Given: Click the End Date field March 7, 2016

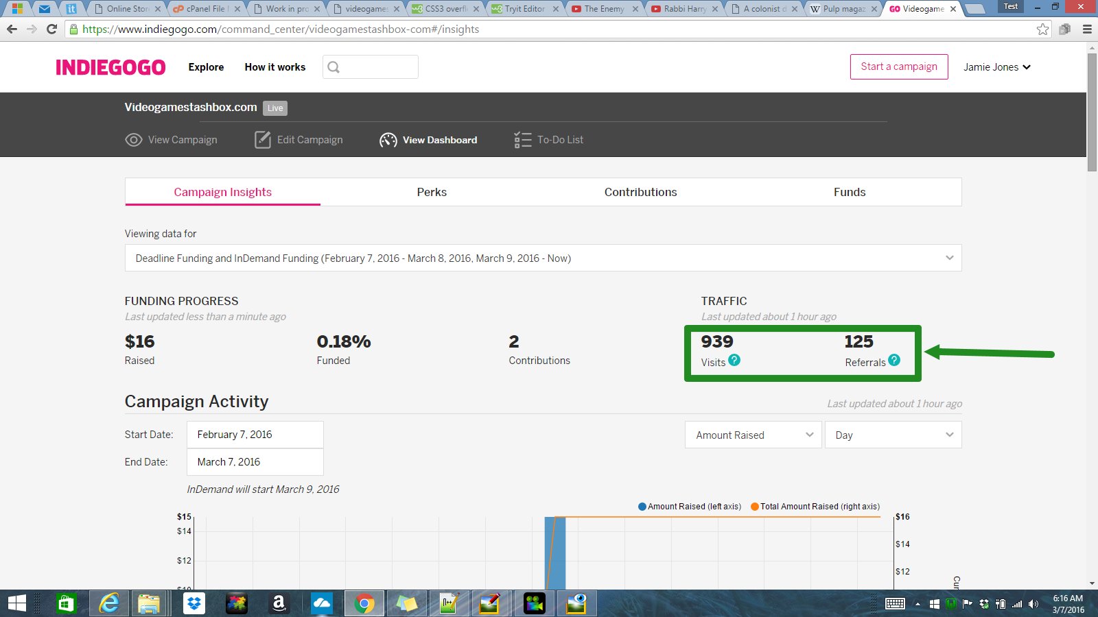Looking at the screenshot, I should (255, 462).
